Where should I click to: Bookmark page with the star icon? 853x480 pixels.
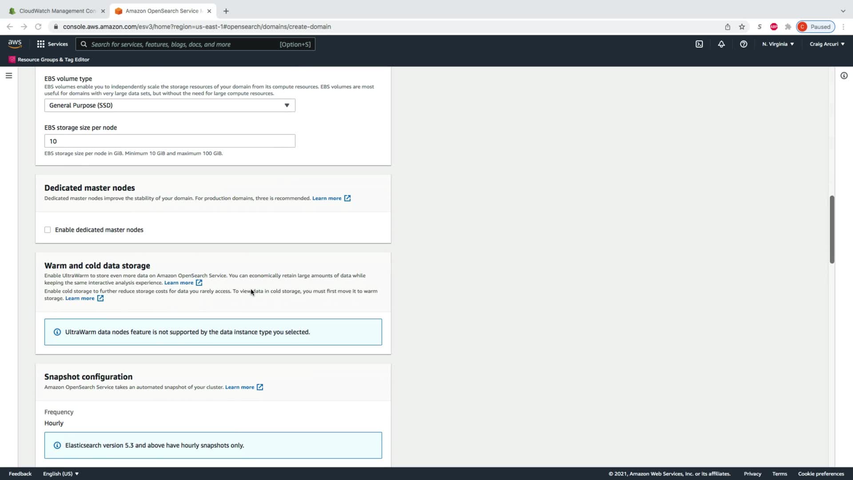click(x=741, y=27)
